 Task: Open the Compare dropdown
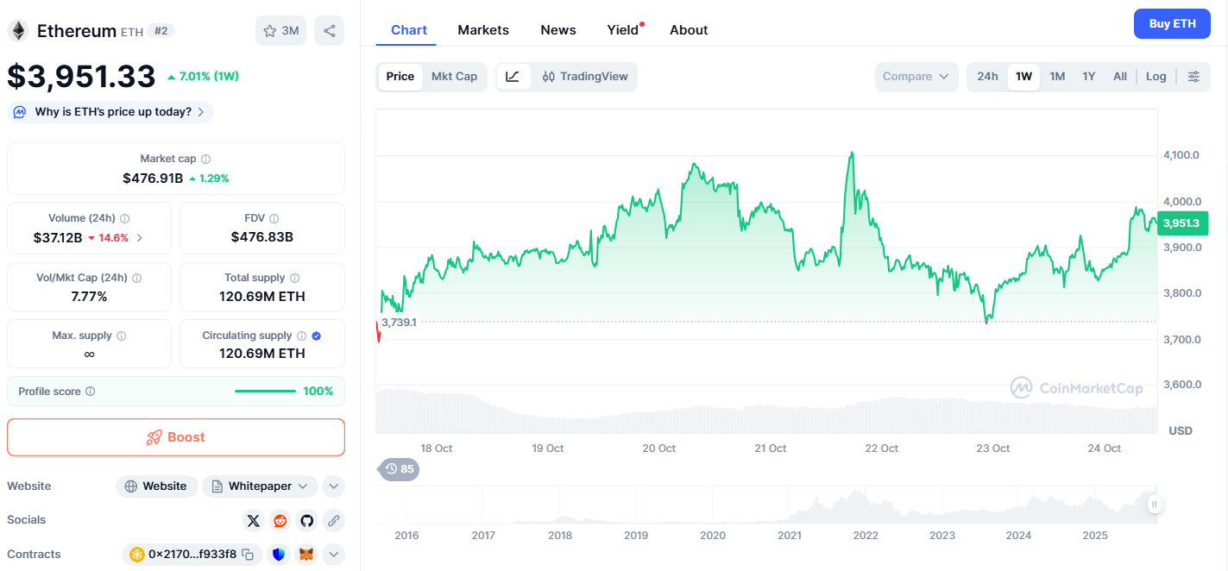(916, 77)
